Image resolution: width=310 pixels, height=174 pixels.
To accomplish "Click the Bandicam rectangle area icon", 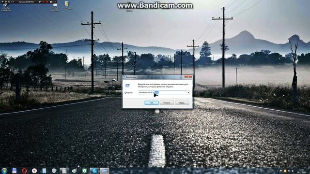I will (13, 2).
